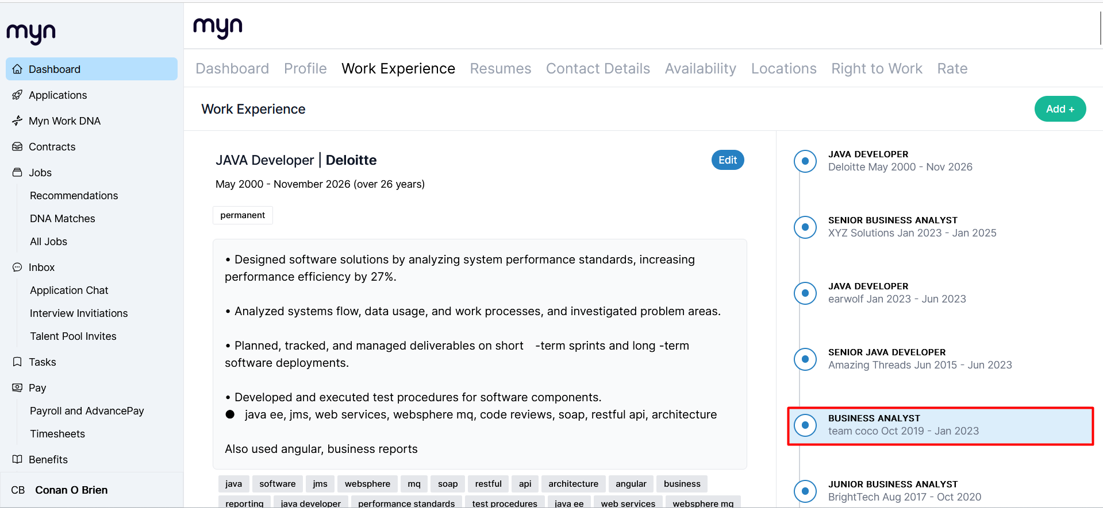The image size is (1103, 508).
Task: Click the Contracts icon in sidebar
Action: point(17,146)
